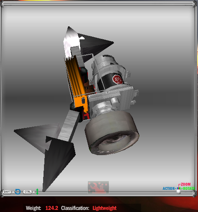Image resolution: width=198 pixels, height=212 pixels.
Task: Click the blue circular rotate arrow icon
Action: (18, 192)
